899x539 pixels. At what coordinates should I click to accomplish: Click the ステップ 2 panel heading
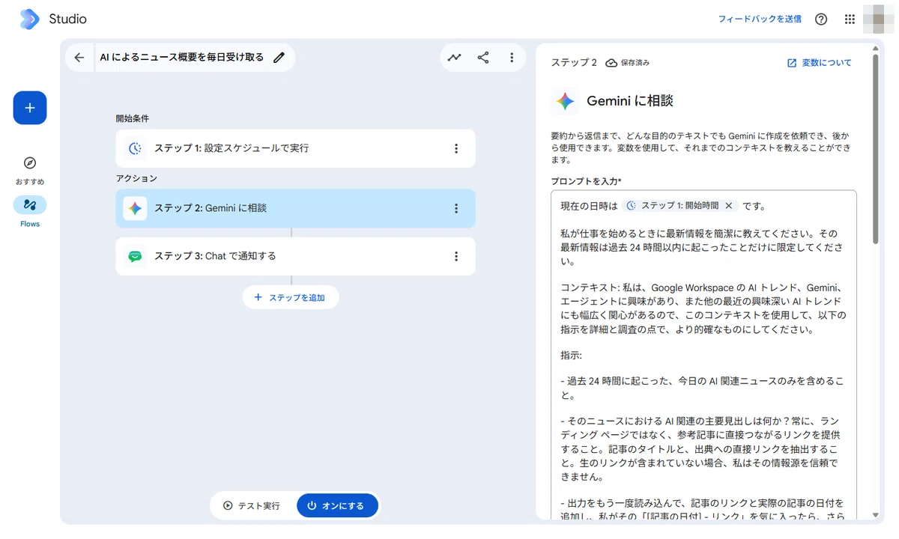pyautogui.click(x=574, y=63)
